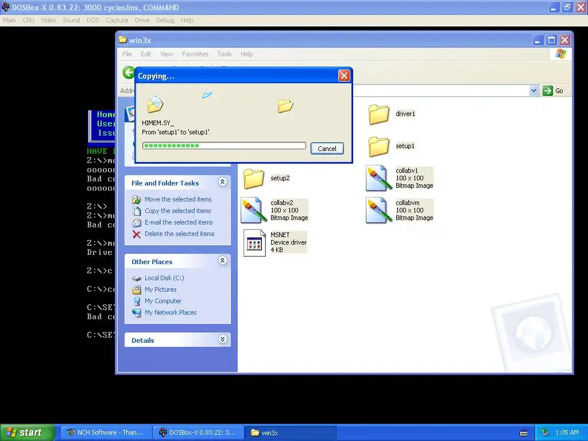Click the win3x window title folder icon

(x=123, y=40)
